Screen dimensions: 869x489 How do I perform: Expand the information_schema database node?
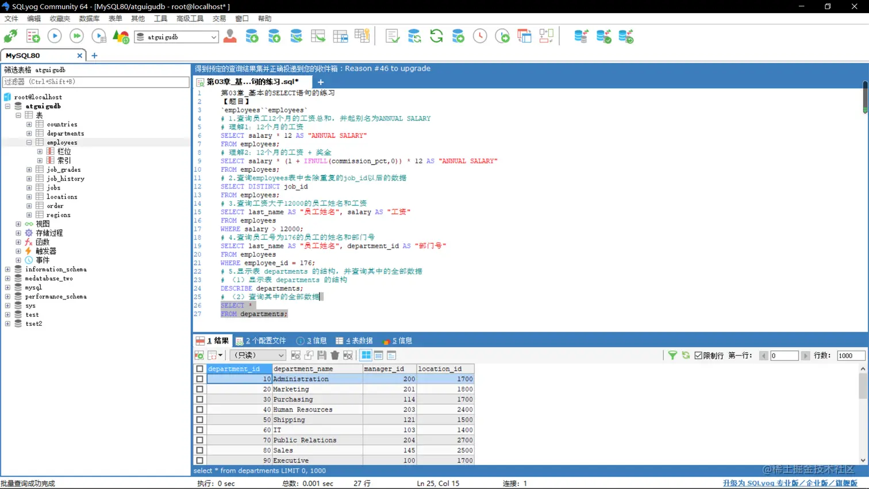point(7,269)
